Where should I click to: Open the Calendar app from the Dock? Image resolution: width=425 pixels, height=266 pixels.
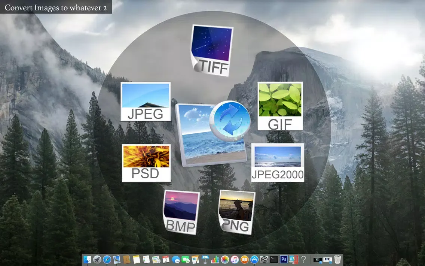(x=165, y=259)
